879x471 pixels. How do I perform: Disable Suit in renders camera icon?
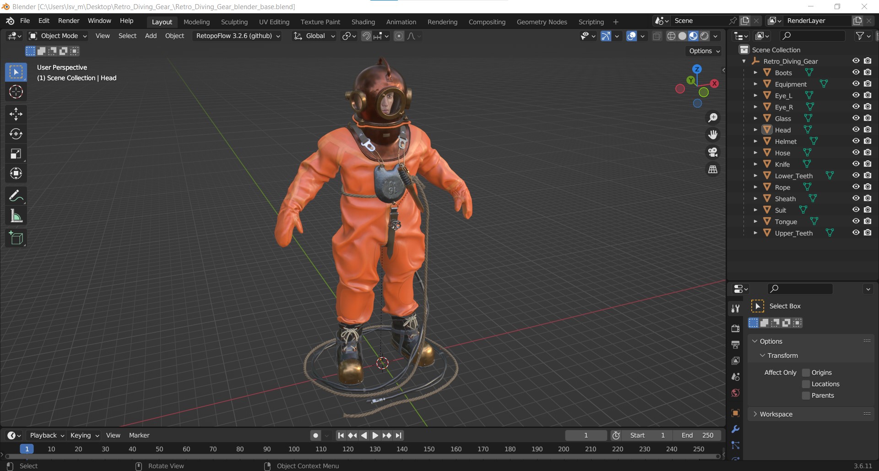pyautogui.click(x=868, y=210)
